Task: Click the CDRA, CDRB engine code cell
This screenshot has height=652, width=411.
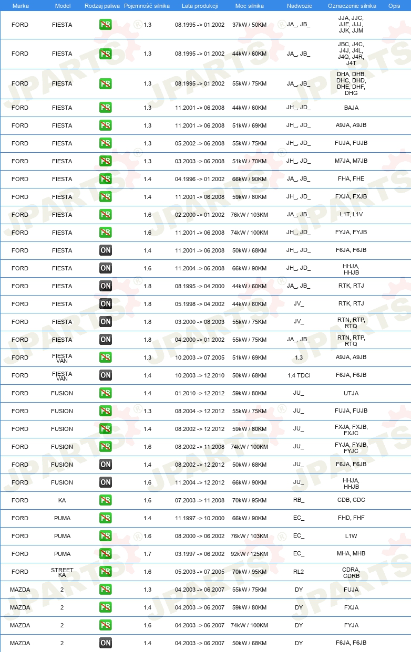Action: coord(351,572)
